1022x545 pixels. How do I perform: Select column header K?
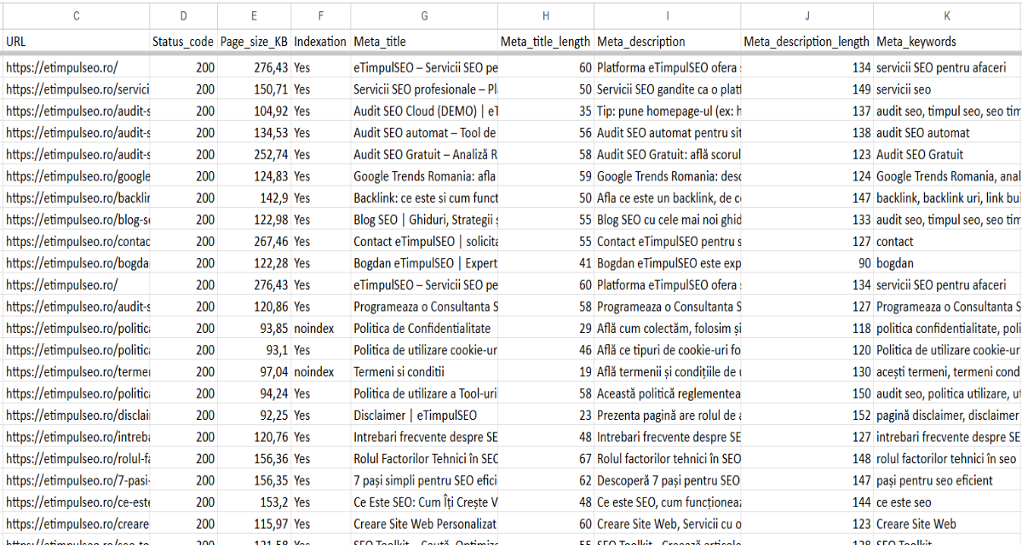946,14
